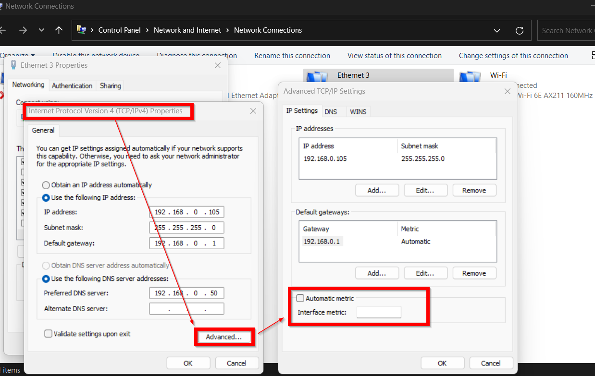Screen dimensions: 595x376
Task: Click OK in IPv4 Properties dialog
Action: click(188, 363)
